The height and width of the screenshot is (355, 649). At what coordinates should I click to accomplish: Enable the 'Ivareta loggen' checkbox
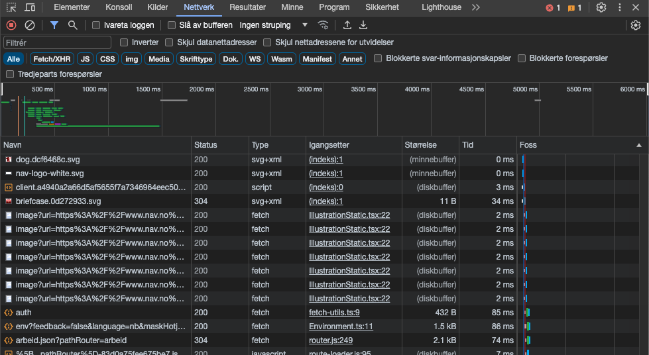pos(96,25)
